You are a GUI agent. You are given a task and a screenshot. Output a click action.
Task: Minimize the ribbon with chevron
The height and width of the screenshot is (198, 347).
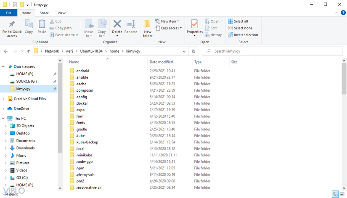coord(336,13)
